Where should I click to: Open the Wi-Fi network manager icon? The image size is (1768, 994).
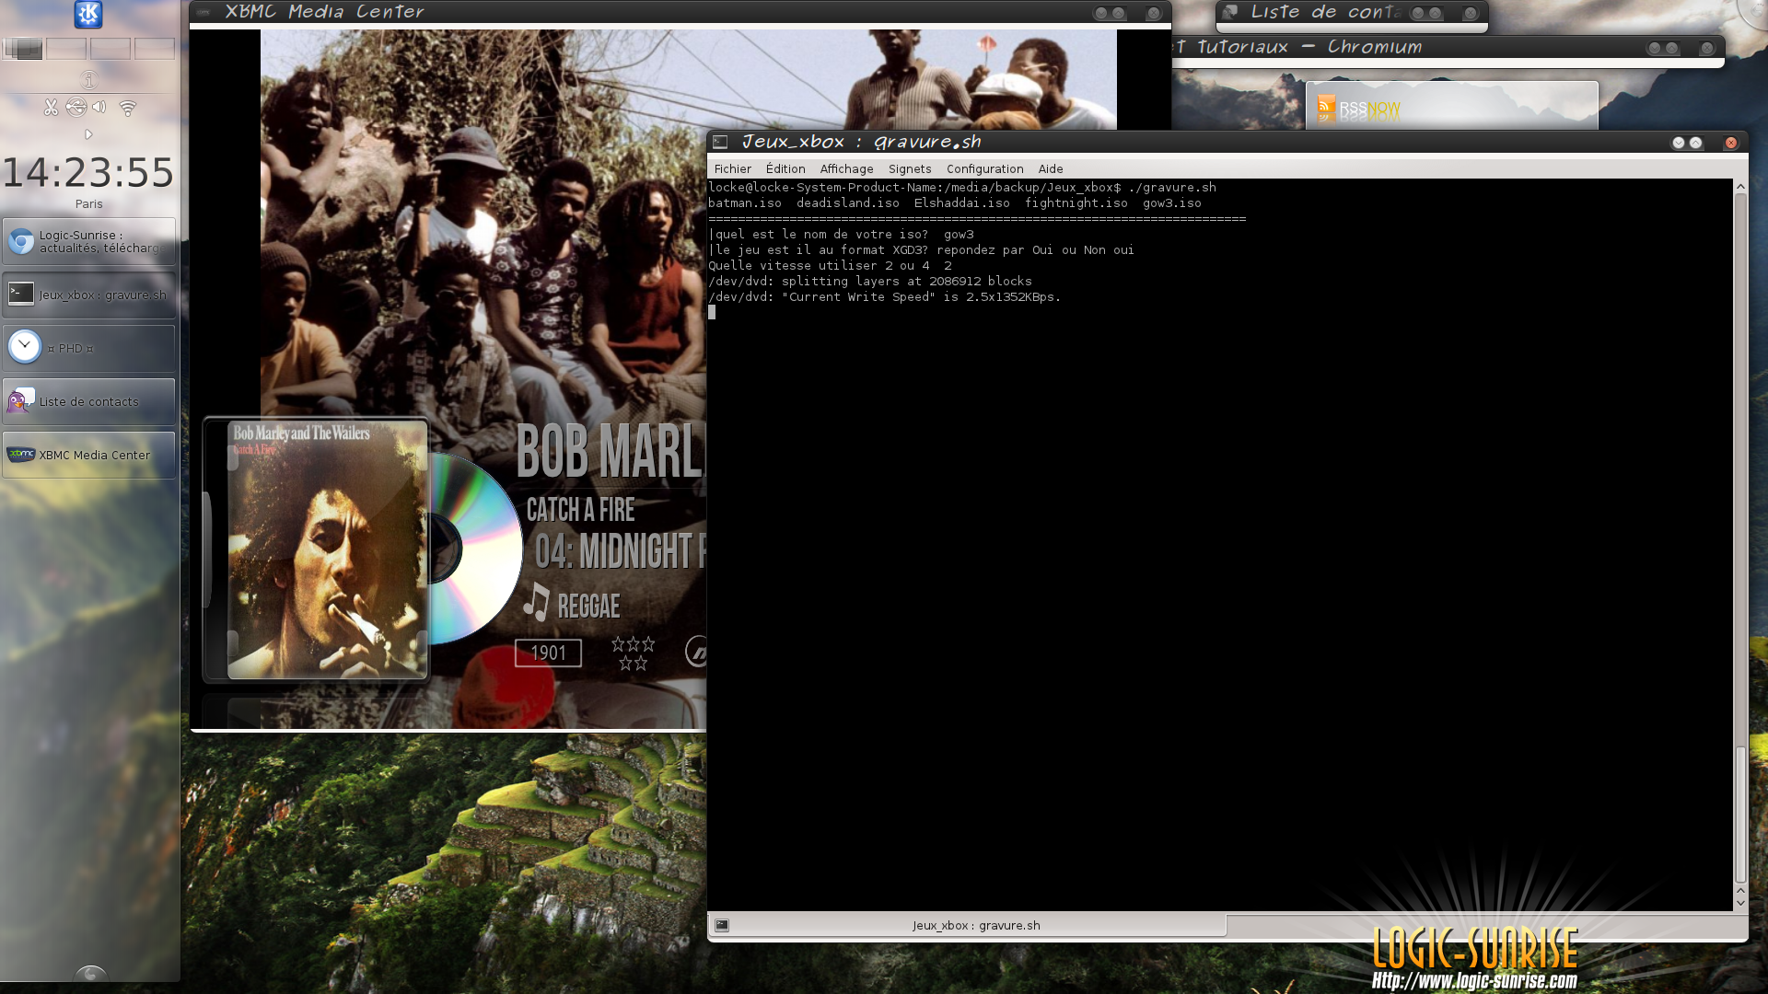pos(127,109)
